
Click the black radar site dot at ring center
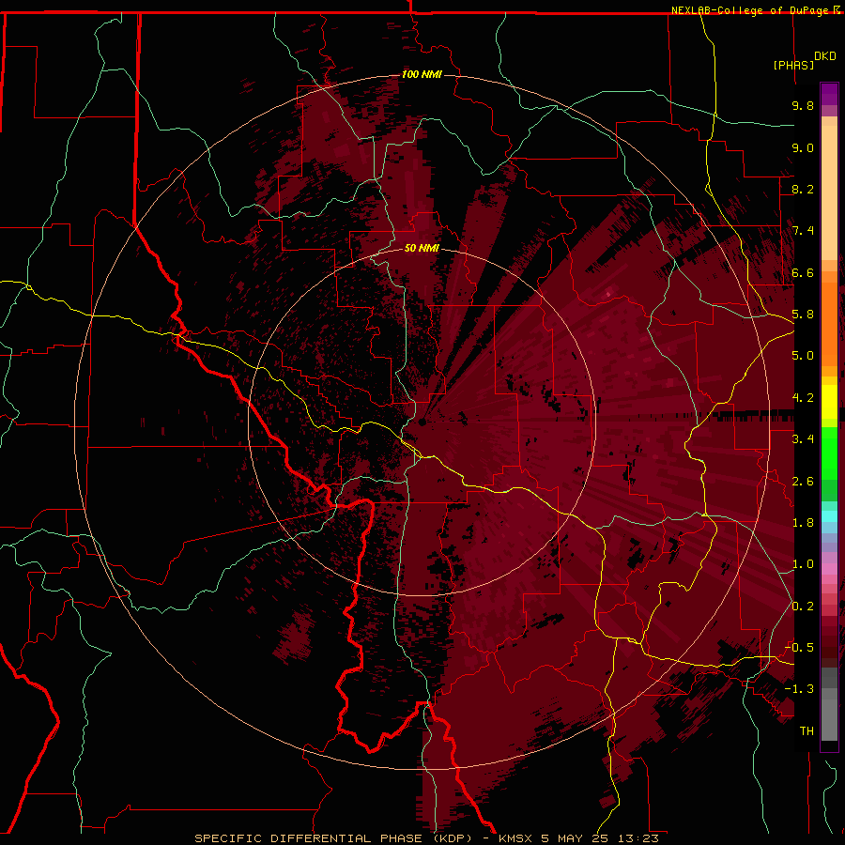(422, 422)
